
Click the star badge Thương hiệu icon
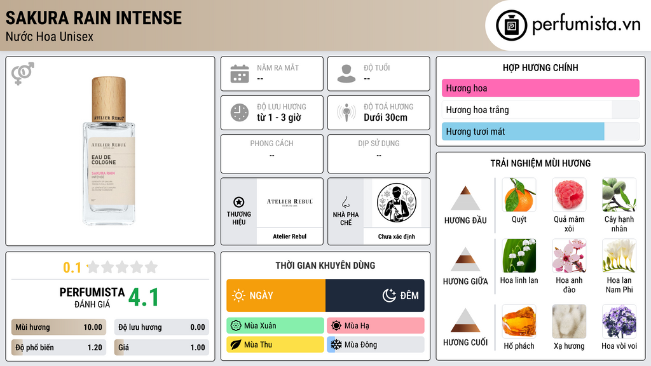239,202
